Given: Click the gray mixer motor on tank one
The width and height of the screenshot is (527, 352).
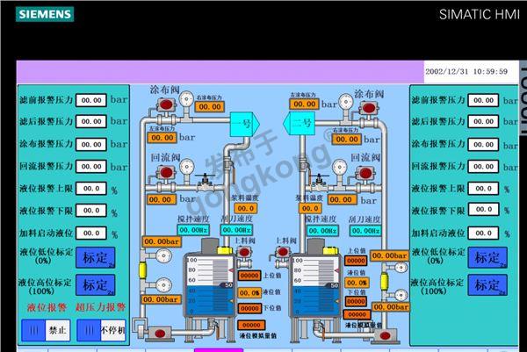Looking at the screenshot, I should coord(210,247).
